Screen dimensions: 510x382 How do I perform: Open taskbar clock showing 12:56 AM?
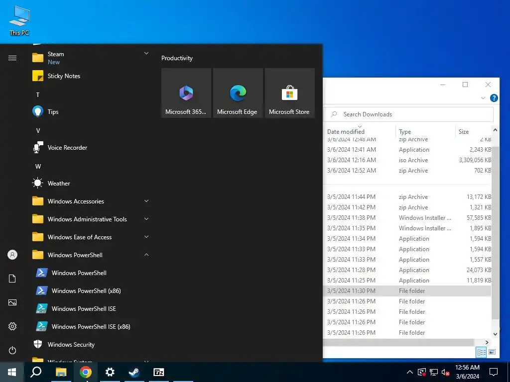(467, 372)
